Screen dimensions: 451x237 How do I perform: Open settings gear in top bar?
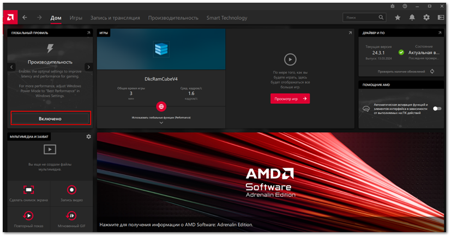tap(426, 17)
